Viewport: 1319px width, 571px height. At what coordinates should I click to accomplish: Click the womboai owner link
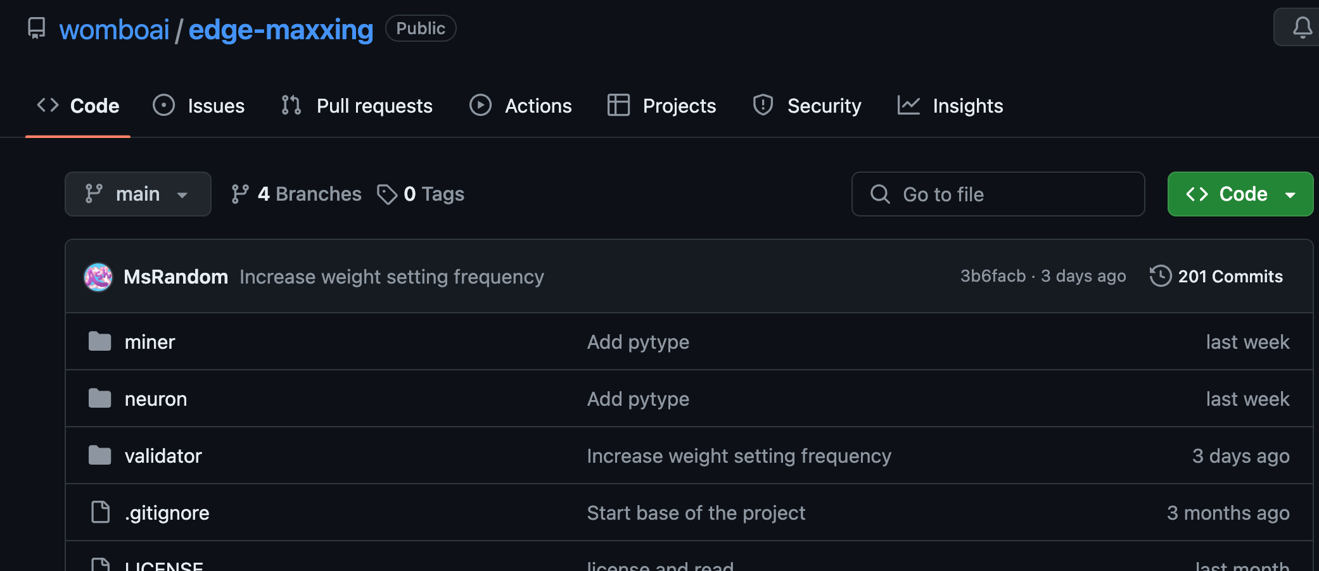click(114, 30)
